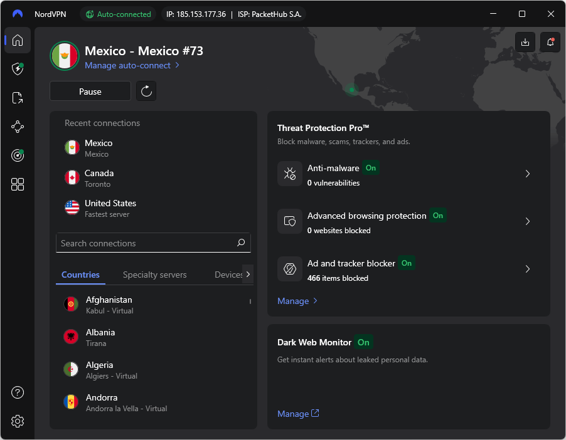Open the help question mark icon

click(17, 392)
